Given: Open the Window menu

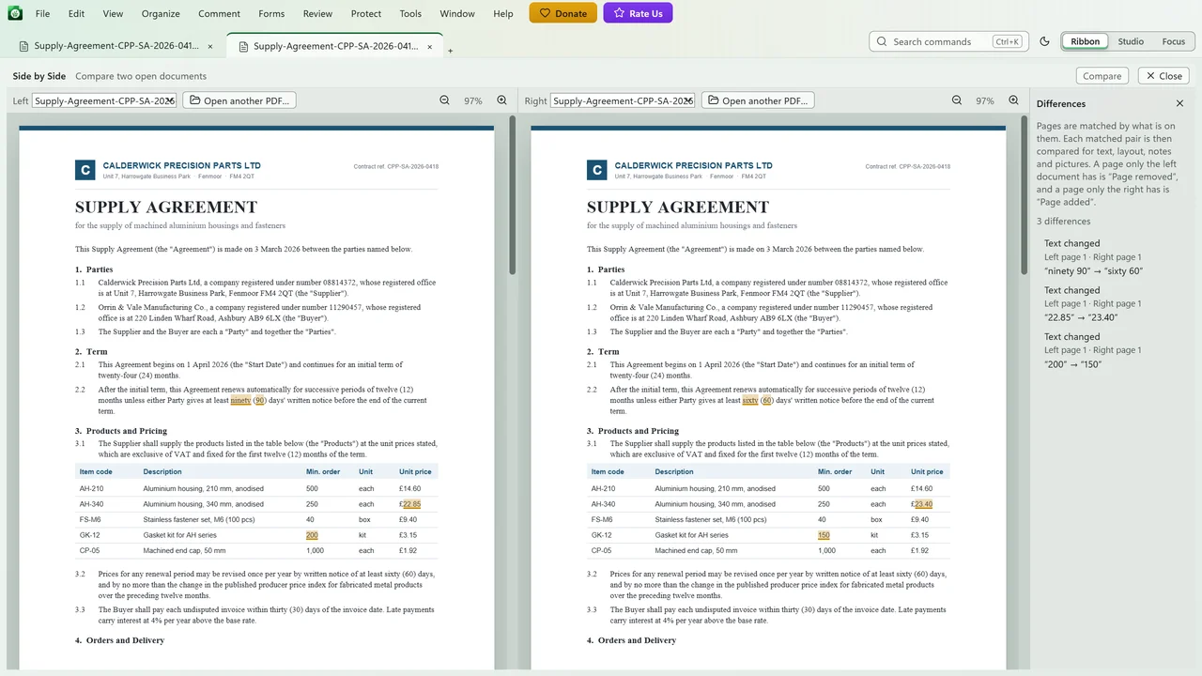Looking at the screenshot, I should pyautogui.click(x=457, y=14).
